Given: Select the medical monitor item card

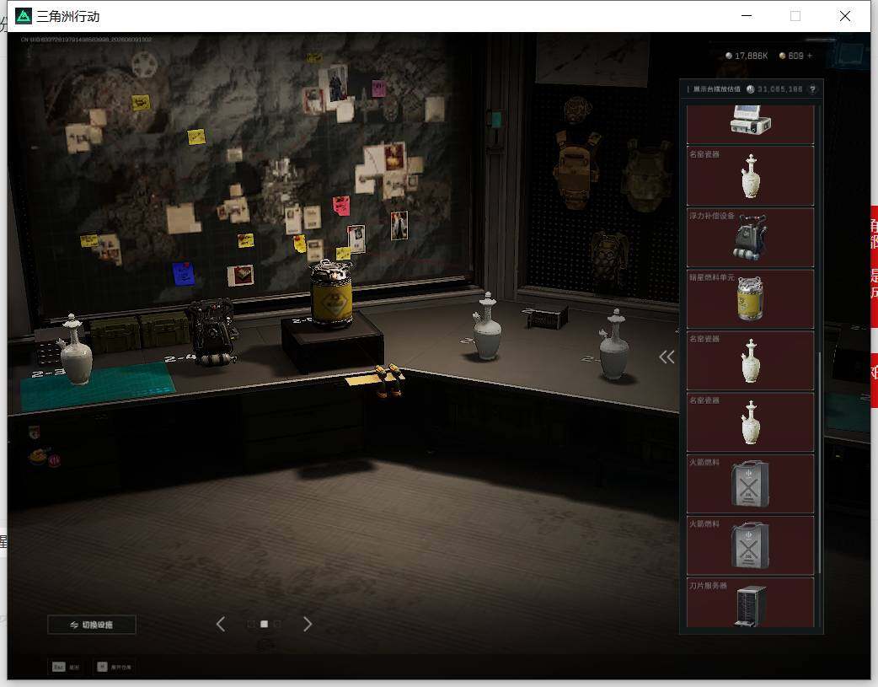Looking at the screenshot, I should click(x=750, y=124).
